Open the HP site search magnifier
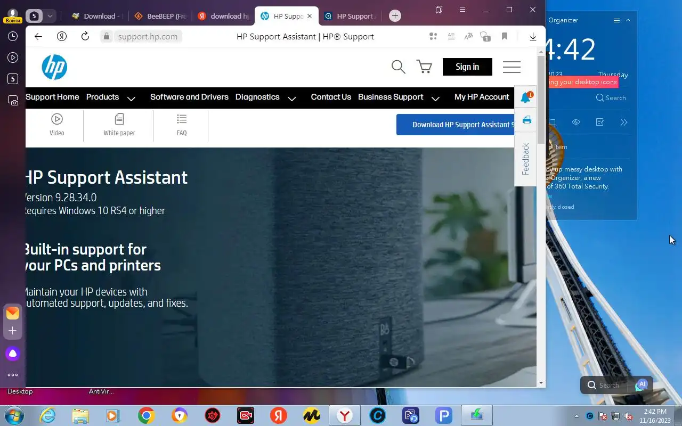 398,67
